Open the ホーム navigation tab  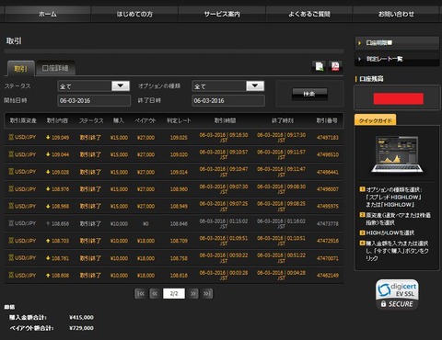click(48, 14)
